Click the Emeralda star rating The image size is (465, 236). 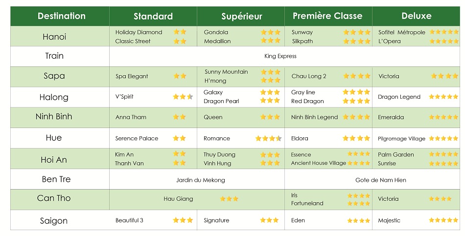point(443,117)
